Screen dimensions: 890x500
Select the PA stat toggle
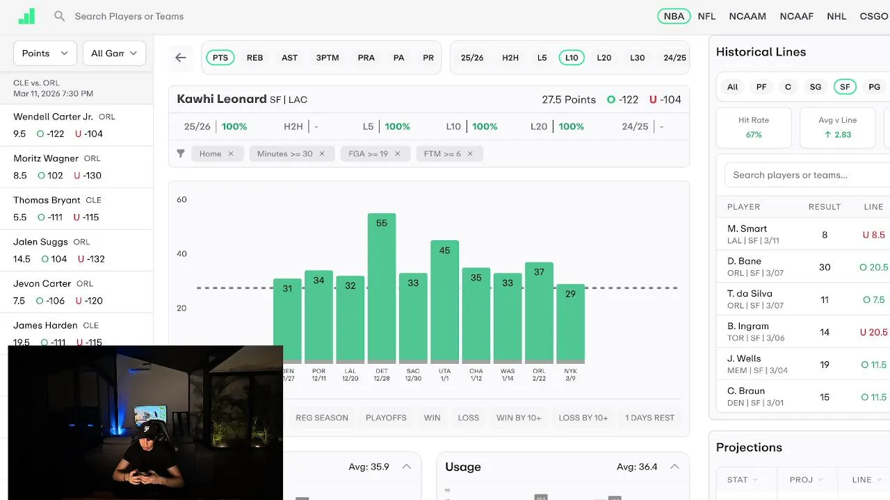[399, 58]
